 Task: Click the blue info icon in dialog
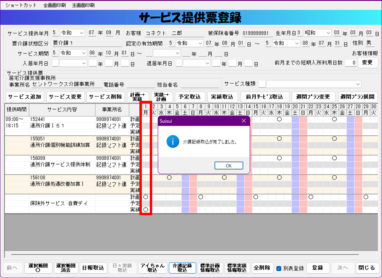click(x=173, y=141)
